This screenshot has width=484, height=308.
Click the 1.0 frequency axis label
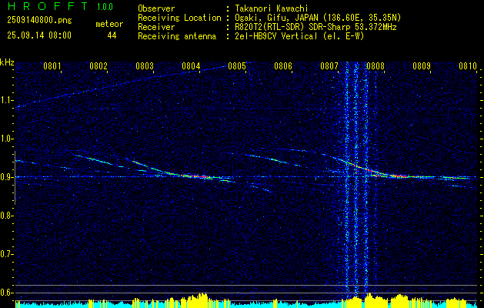pyautogui.click(x=5, y=139)
